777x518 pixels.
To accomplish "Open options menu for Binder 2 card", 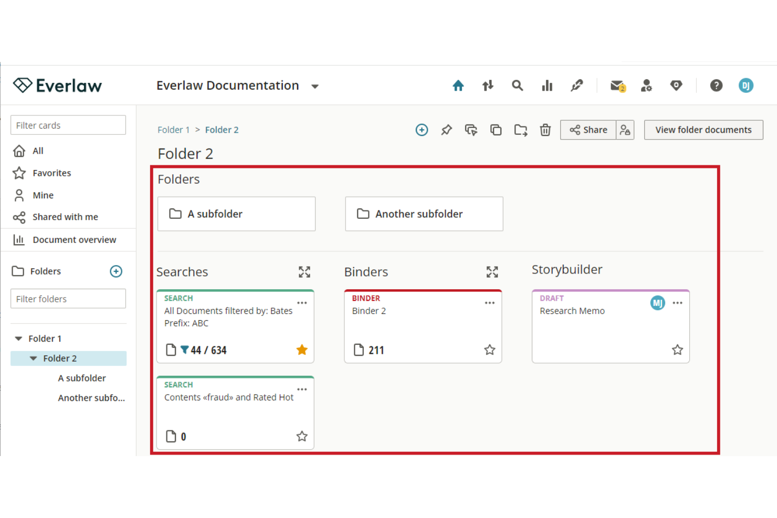I will click(x=490, y=303).
